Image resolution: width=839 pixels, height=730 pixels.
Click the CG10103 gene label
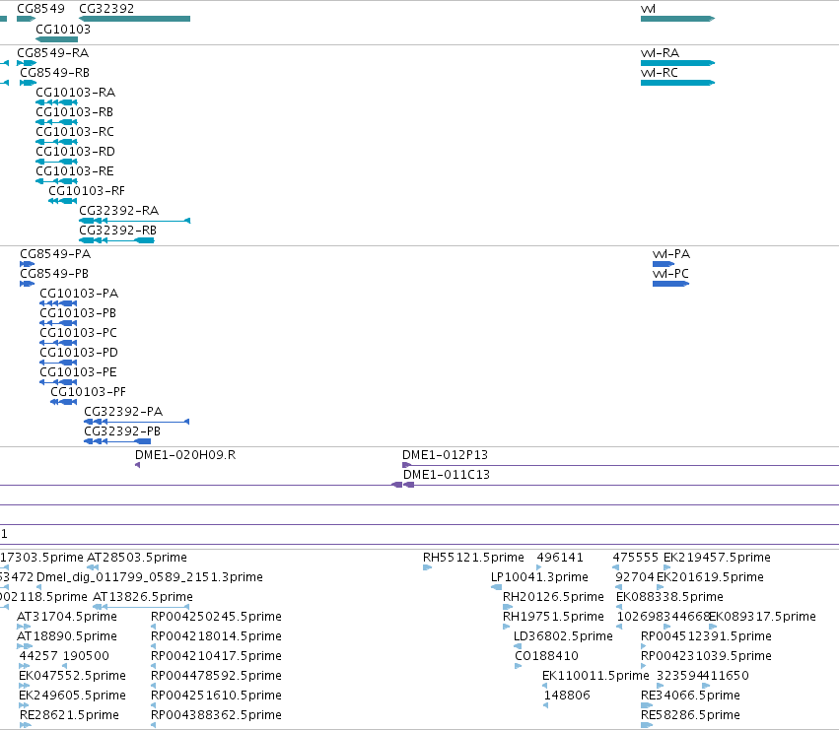coord(63,29)
